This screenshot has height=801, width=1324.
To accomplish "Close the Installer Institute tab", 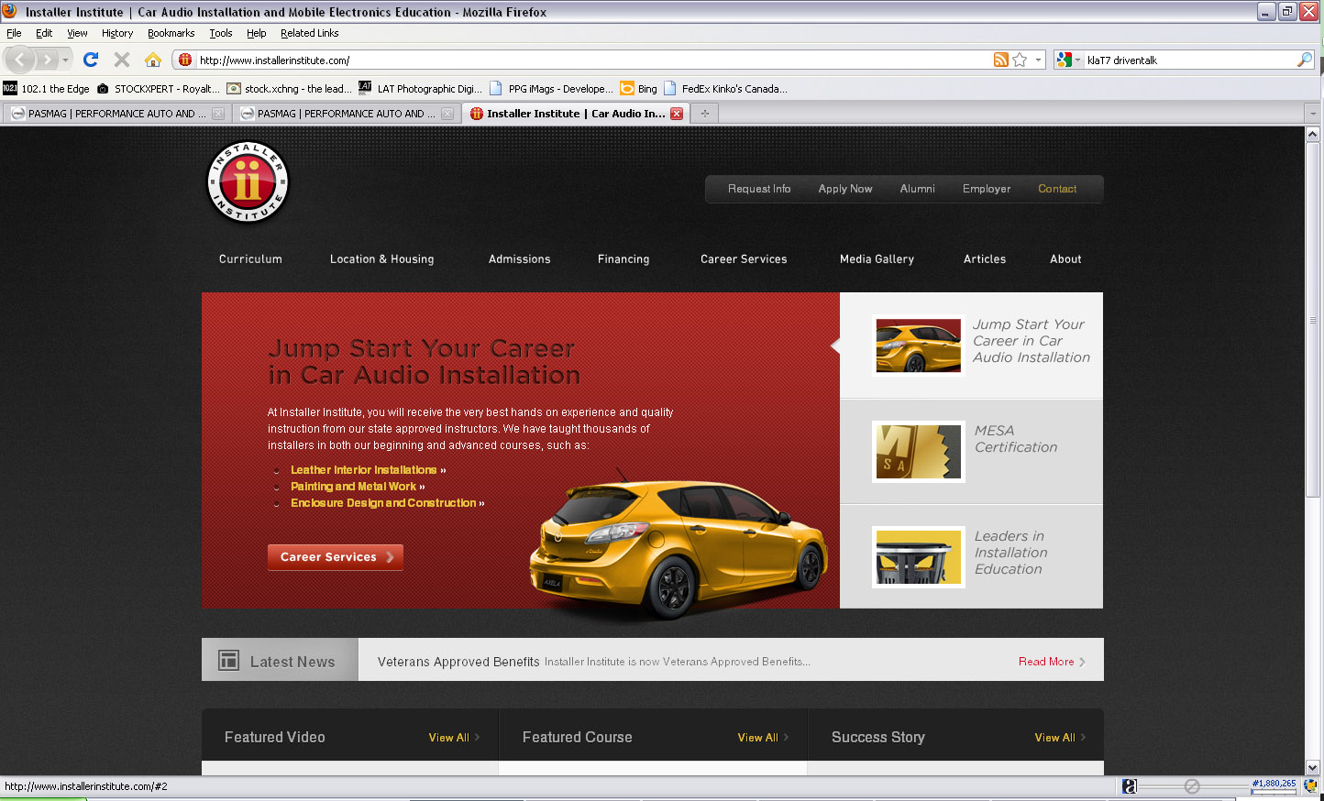I will pos(677,114).
